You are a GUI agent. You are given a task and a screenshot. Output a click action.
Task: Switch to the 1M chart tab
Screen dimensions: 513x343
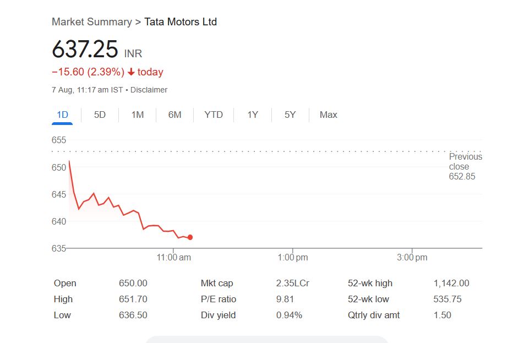[x=137, y=115]
